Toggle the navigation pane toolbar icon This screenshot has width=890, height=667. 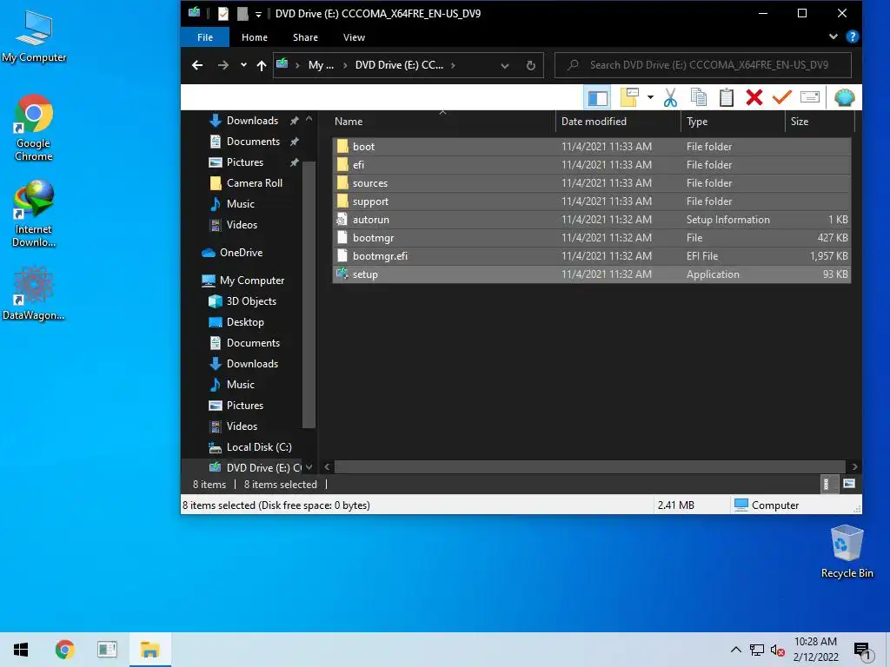tap(597, 97)
